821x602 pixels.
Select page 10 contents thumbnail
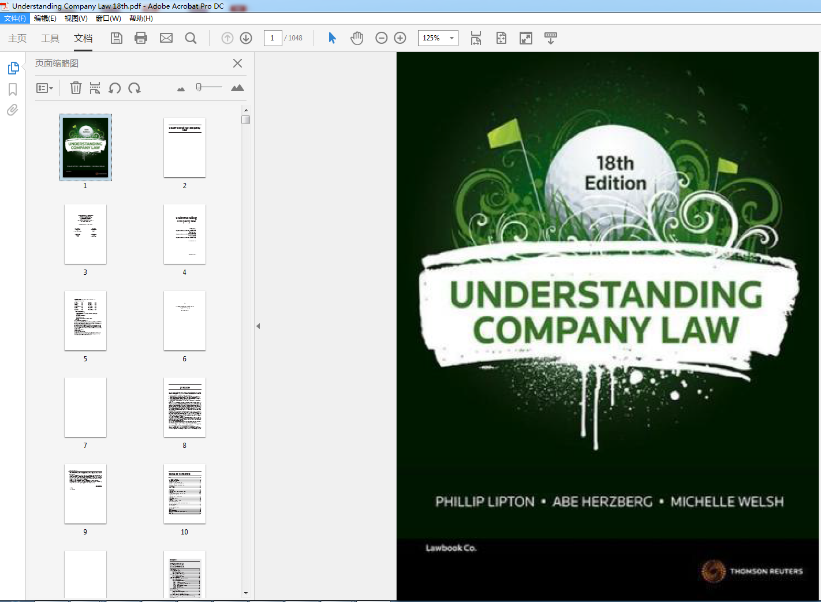click(x=185, y=493)
